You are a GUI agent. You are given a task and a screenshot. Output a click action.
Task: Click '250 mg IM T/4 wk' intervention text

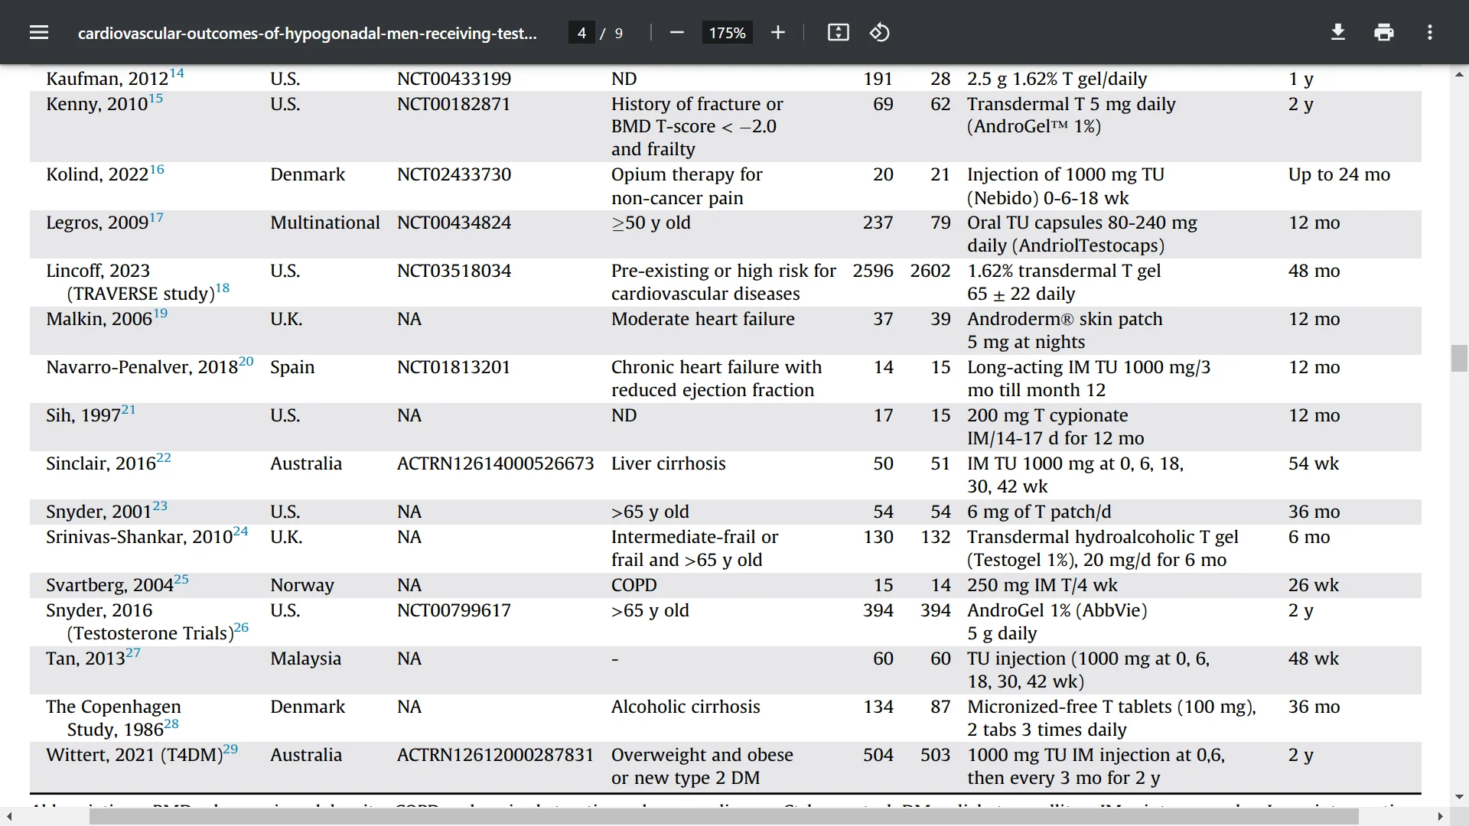(x=1042, y=585)
